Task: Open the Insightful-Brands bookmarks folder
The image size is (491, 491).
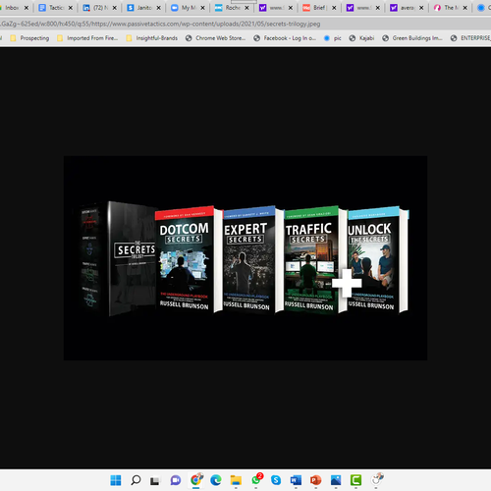Action: [152, 38]
